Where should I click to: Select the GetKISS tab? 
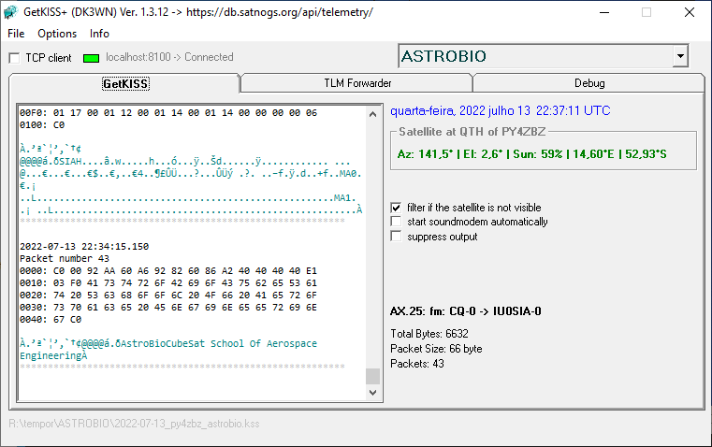[x=125, y=84]
